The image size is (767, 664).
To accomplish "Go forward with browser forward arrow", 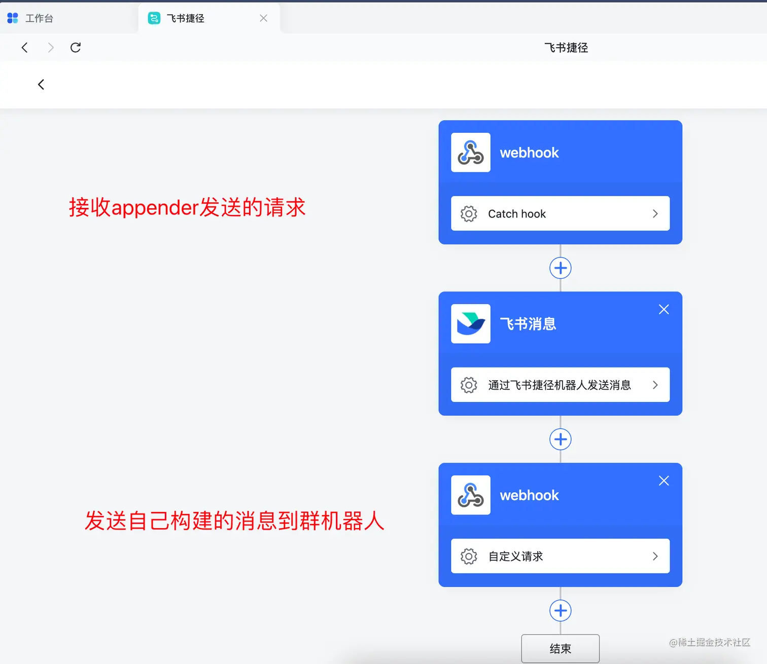I will click(x=50, y=48).
